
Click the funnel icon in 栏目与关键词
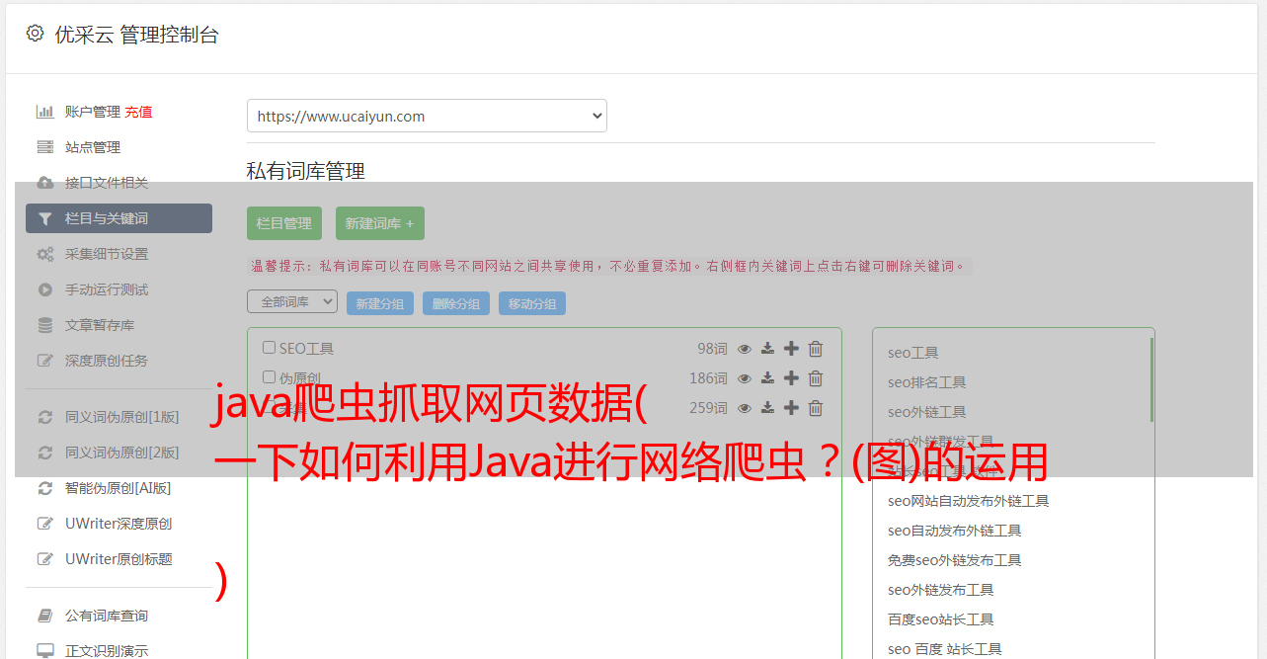point(44,218)
